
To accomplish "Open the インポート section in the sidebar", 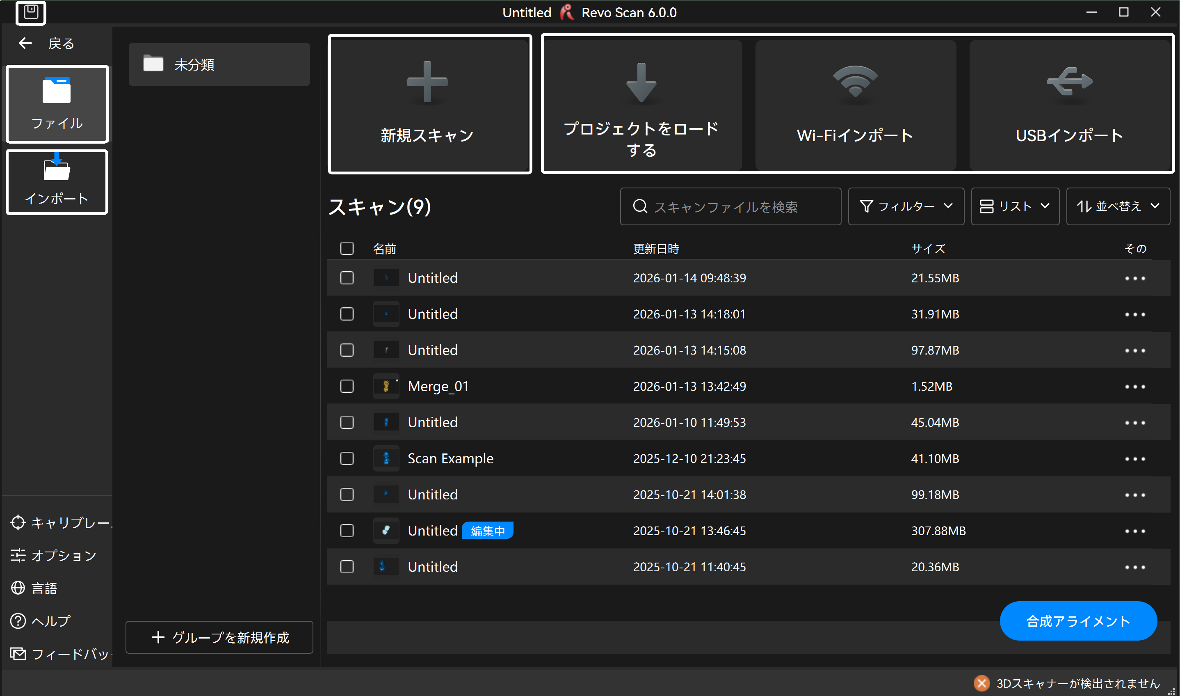I will pyautogui.click(x=56, y=182).
